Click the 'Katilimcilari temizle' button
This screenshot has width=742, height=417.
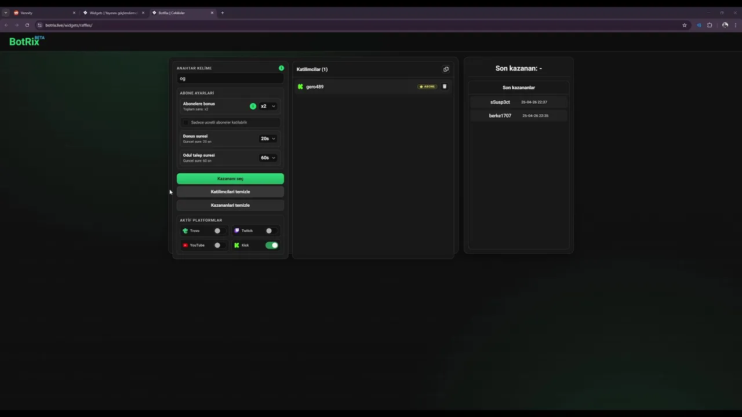230,192
